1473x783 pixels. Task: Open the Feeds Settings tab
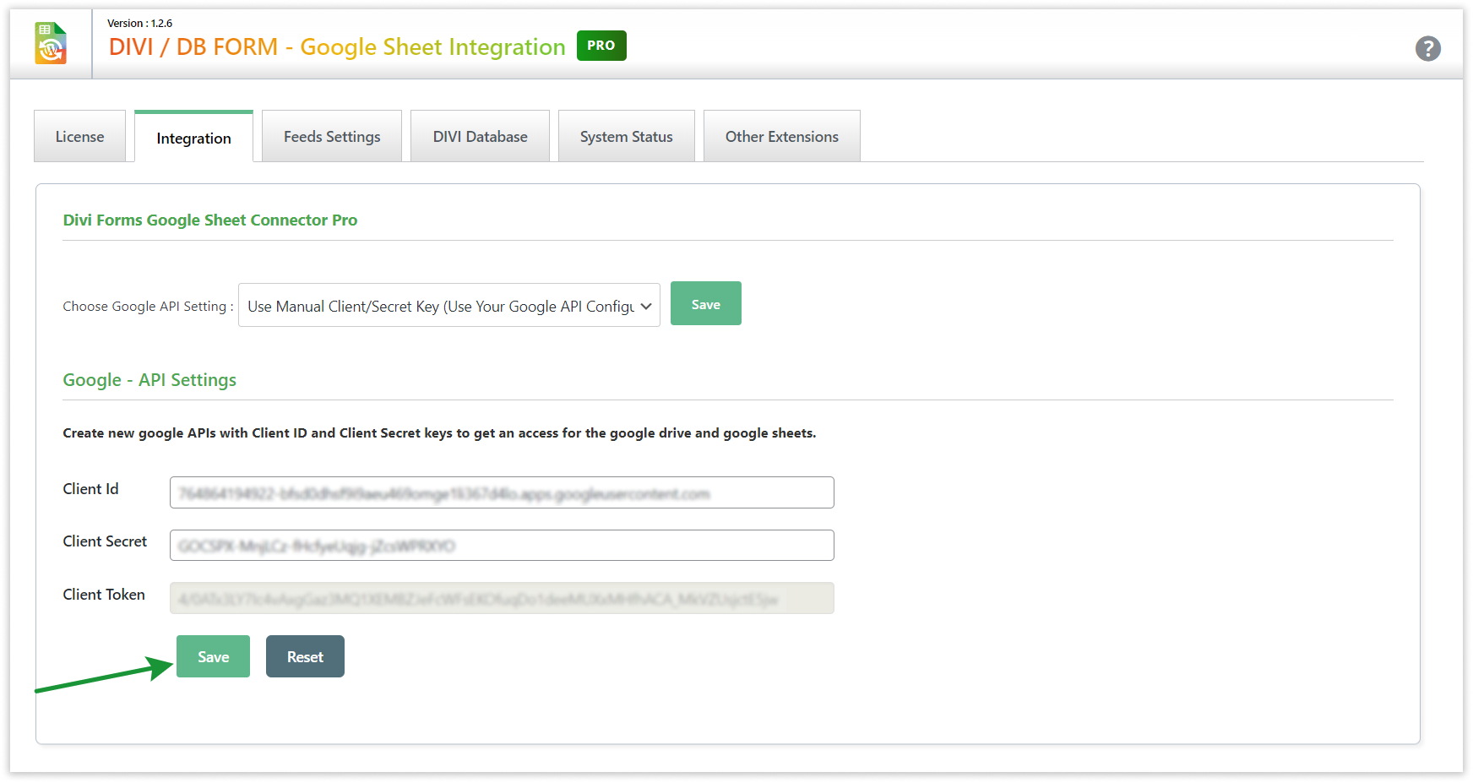pyautogui.click(x=332, y=137)
